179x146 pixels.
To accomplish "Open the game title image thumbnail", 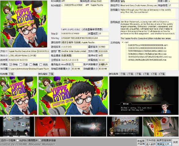I will 18,95.
